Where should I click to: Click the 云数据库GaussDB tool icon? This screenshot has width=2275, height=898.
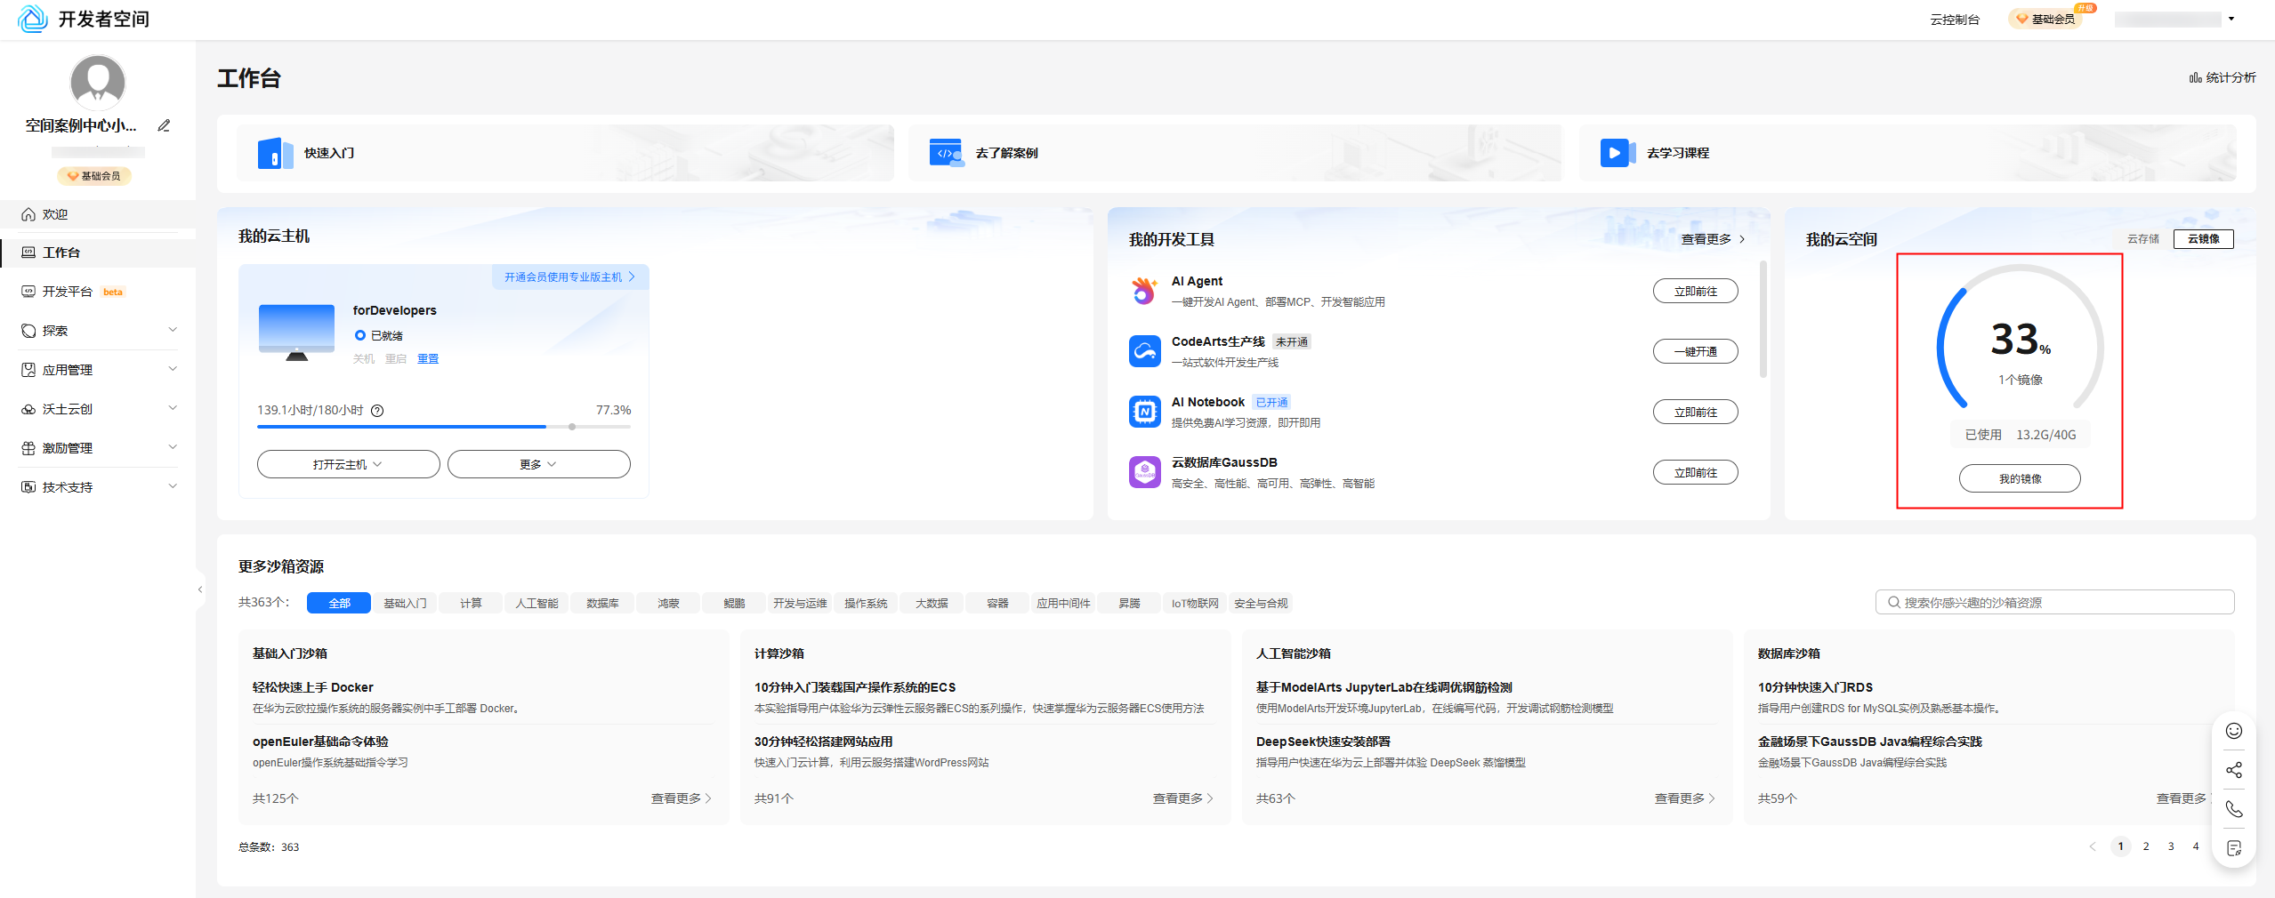[x=1144, y=472]
